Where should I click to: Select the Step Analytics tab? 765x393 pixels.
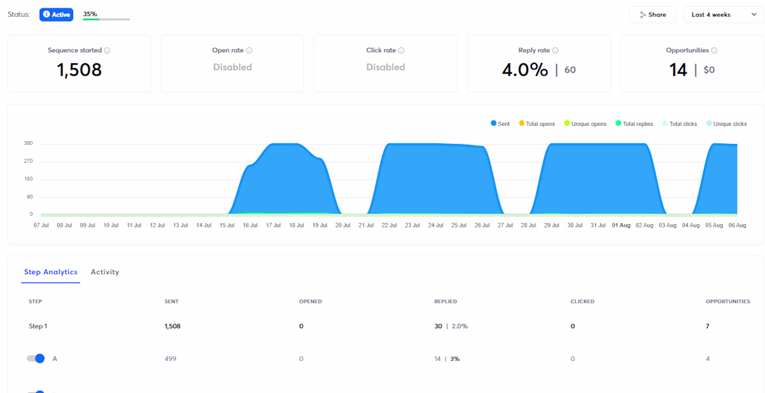pyautogui.click(x=51, y=272)
